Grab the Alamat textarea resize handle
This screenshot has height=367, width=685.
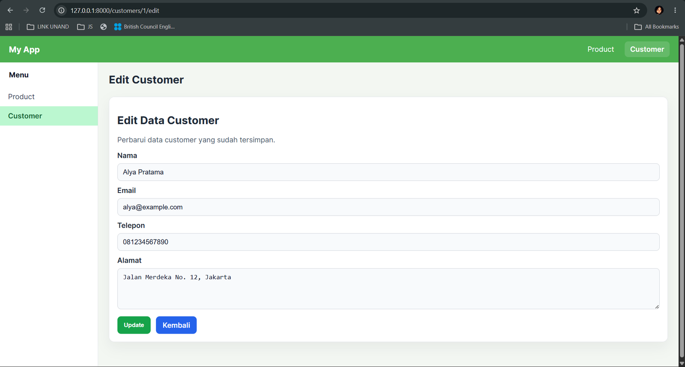pos(657,306)
